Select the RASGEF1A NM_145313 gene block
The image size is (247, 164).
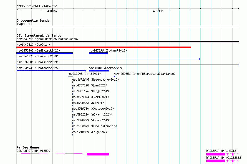(x=215, y=154)
